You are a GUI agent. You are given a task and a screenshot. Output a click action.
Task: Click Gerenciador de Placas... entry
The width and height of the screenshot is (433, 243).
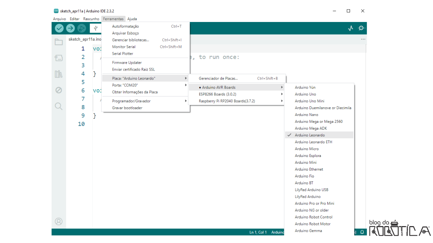coord(218,78)
